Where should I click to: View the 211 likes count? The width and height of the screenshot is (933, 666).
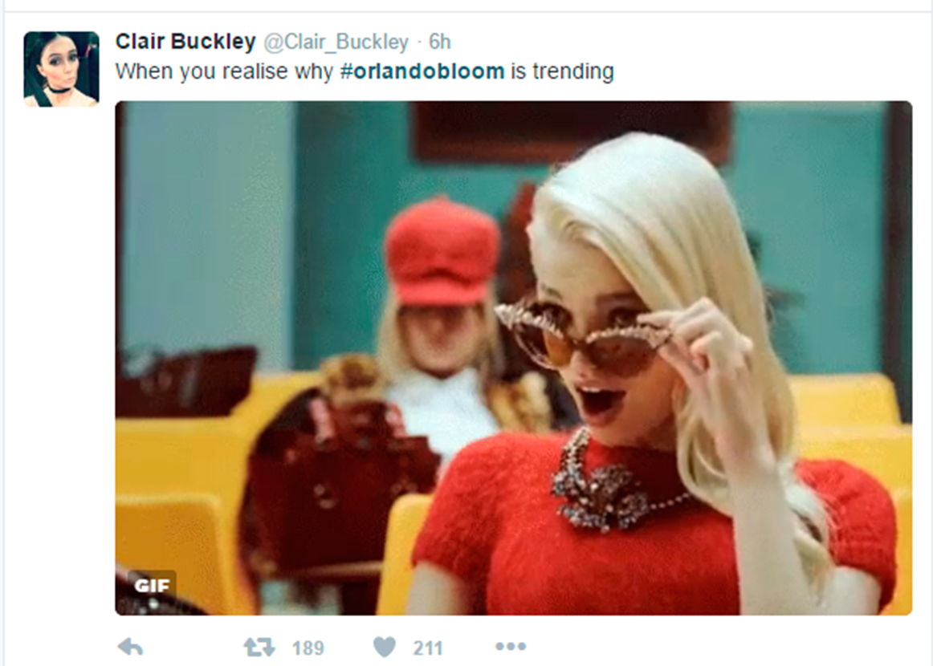(428, 648)
